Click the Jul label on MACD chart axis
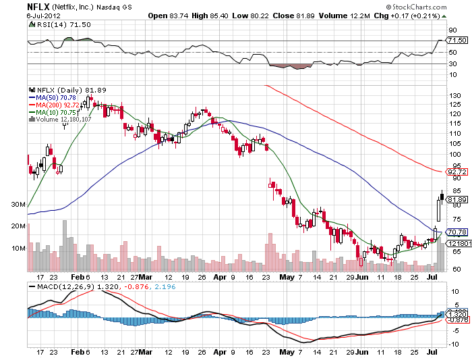The image size is (472, 358). (x=432, y=352)
